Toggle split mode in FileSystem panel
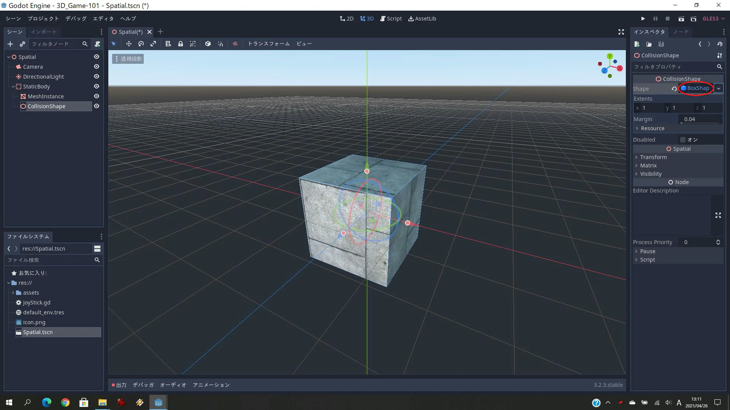The height and width of the screenshot is (410, 730). tap(97, 249)
